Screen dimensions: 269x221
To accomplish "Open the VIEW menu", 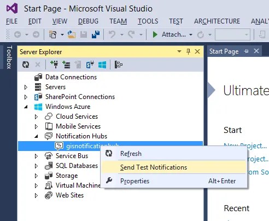I will click(x=60, y=21).
